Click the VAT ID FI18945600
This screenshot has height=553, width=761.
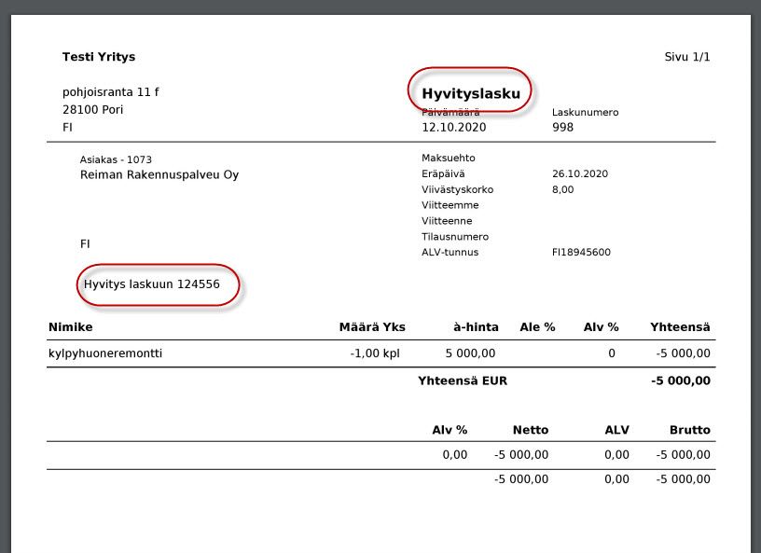click(581, 253)
